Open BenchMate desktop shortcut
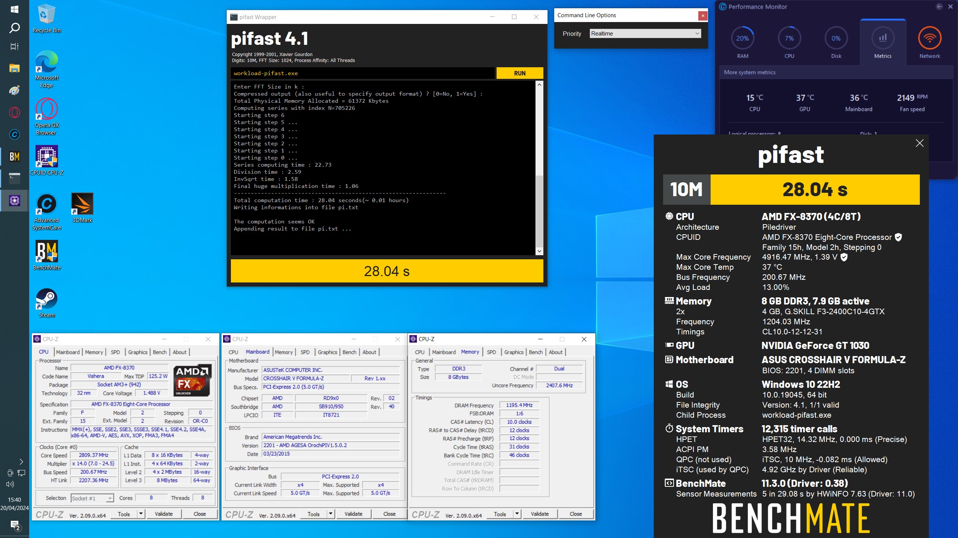 tap(46, 256)
